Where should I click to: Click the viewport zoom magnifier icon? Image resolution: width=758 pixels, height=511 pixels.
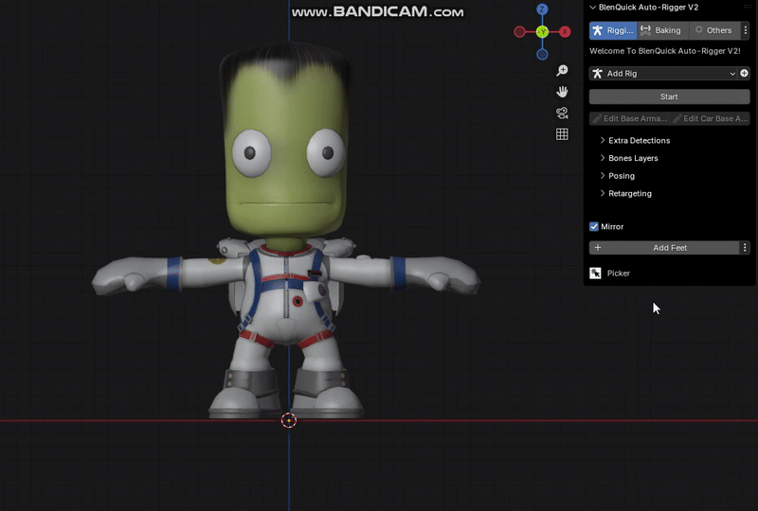tap(562, 71)
